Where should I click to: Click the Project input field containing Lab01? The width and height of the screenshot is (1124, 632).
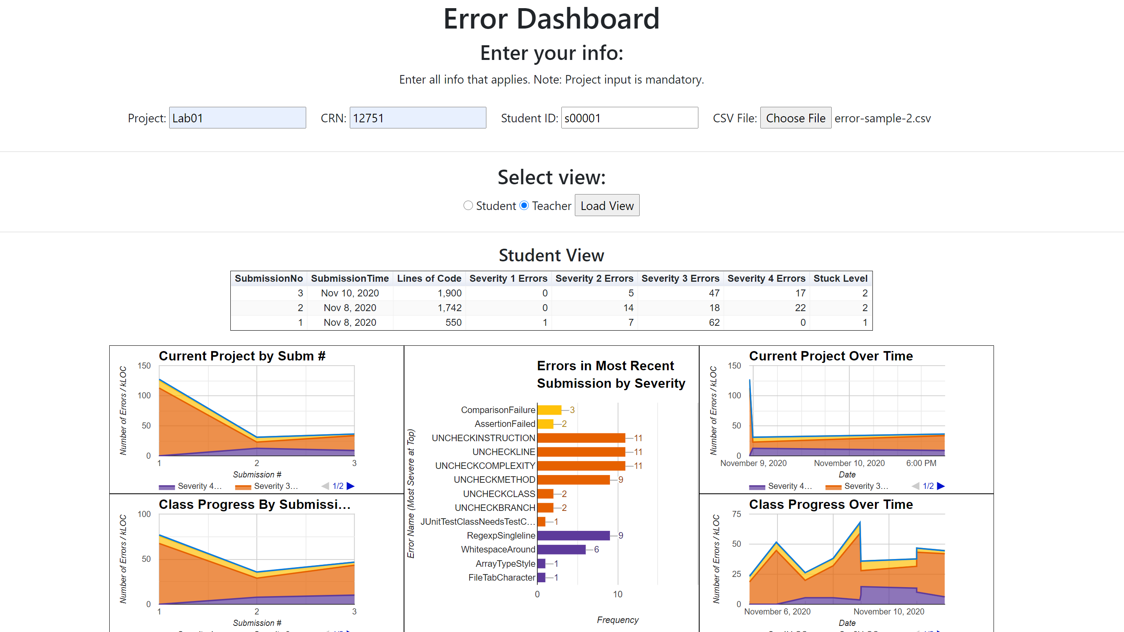click(237, 118)
